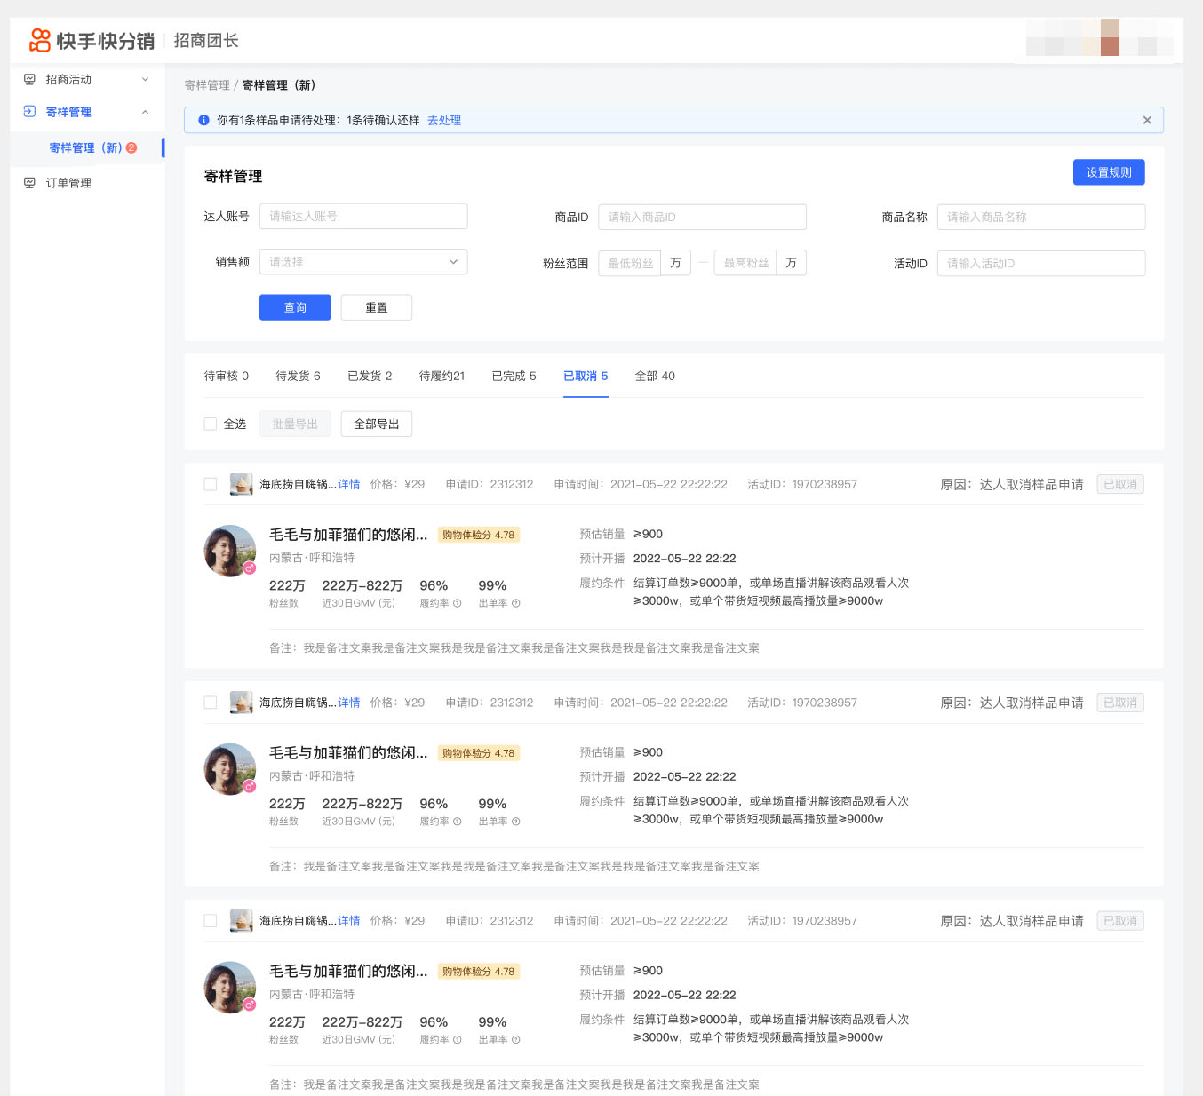Click creator avatar in second card

point(230,769)
